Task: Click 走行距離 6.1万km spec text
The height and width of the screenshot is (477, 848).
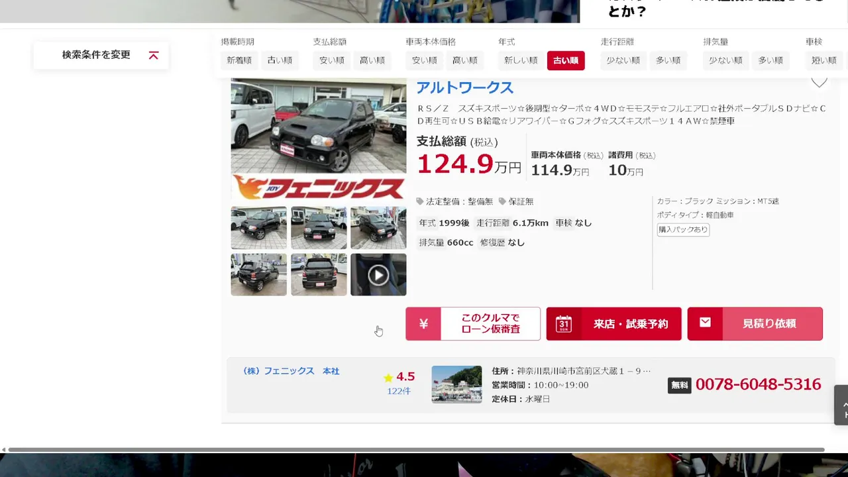Action: click(512, 223)
